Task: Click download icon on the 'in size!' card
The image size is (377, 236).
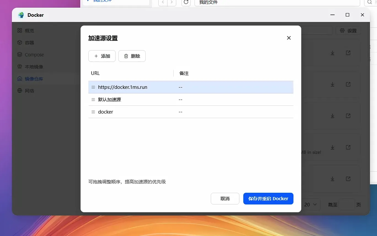Action: 332,147
